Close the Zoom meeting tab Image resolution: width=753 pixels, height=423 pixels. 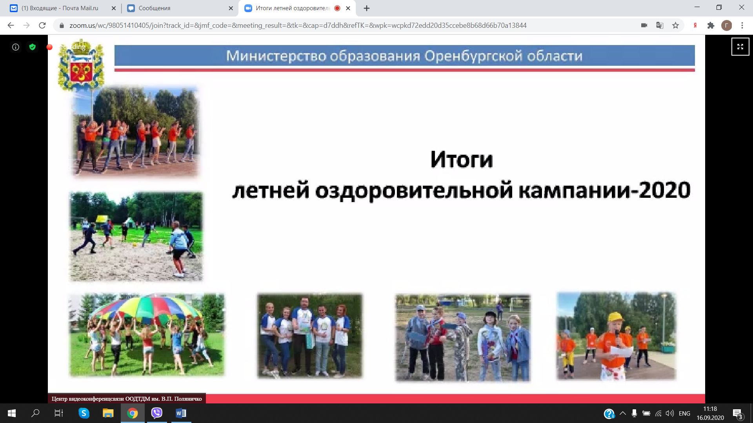point(348,8)
